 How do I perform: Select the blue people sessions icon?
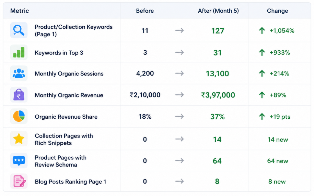coord(19,73)
